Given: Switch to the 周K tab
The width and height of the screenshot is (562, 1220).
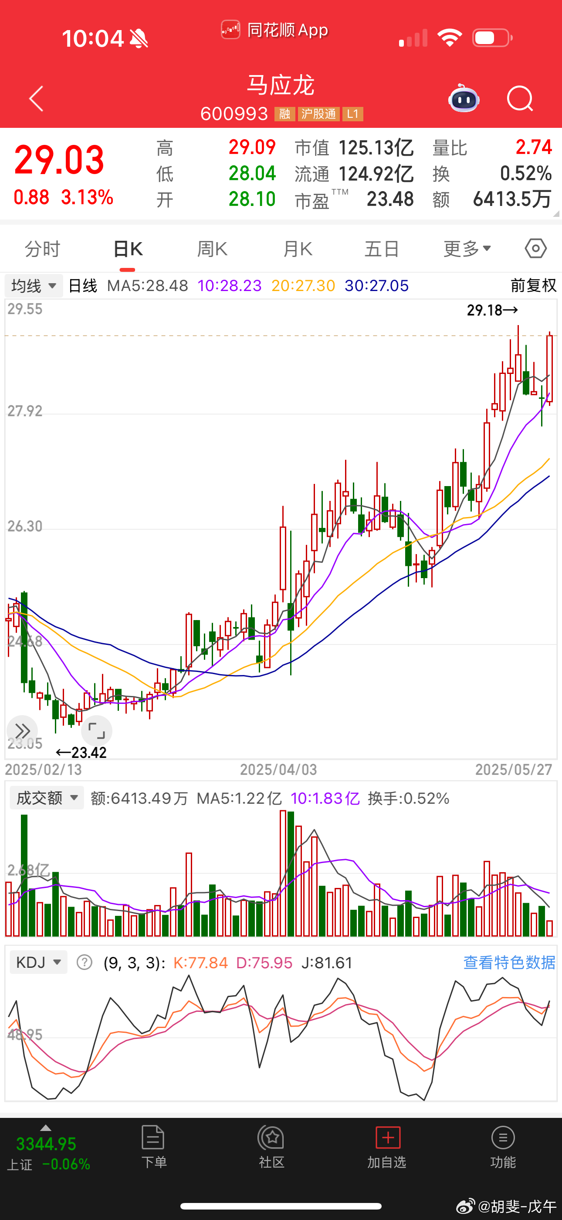Looking at the screenshot, I should [x=212, y=249].
